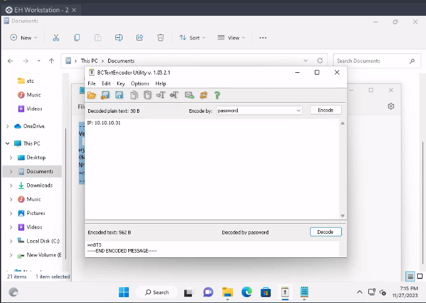This screenshot has width=426, height=303.
Task: Open the Options menu
Action: click(140, 83)
